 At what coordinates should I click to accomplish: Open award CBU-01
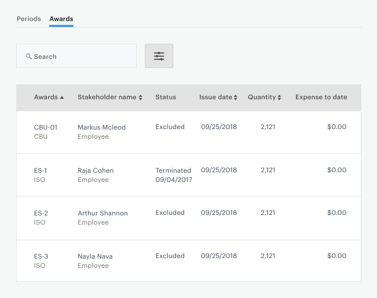46,127
